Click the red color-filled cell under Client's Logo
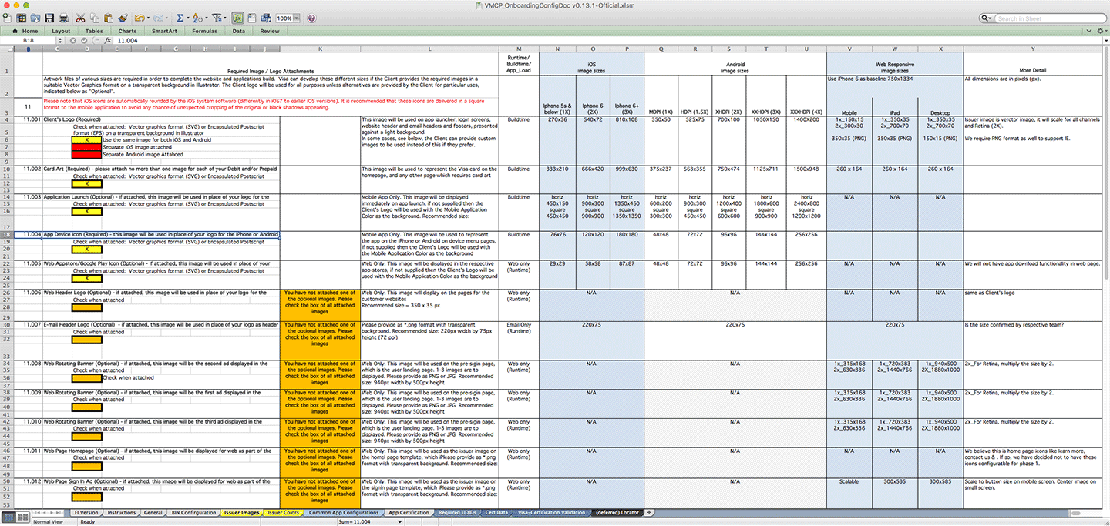The height and width of the screenshot is (526, 1110). point(86,147)
